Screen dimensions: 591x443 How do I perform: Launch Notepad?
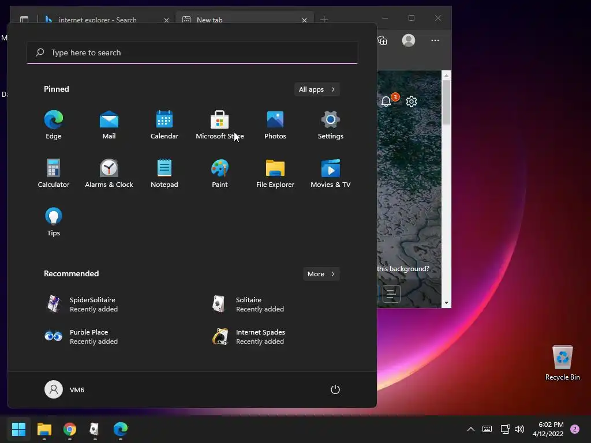click(x=164, y=173)
